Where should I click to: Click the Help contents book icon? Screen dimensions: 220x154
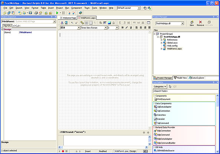80,13
